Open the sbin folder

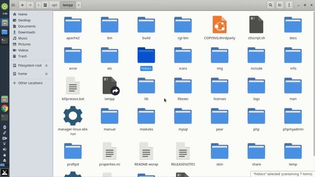pos(220,151)
